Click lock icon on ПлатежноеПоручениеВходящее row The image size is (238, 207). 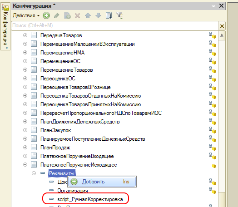click(x=210, y=155)
